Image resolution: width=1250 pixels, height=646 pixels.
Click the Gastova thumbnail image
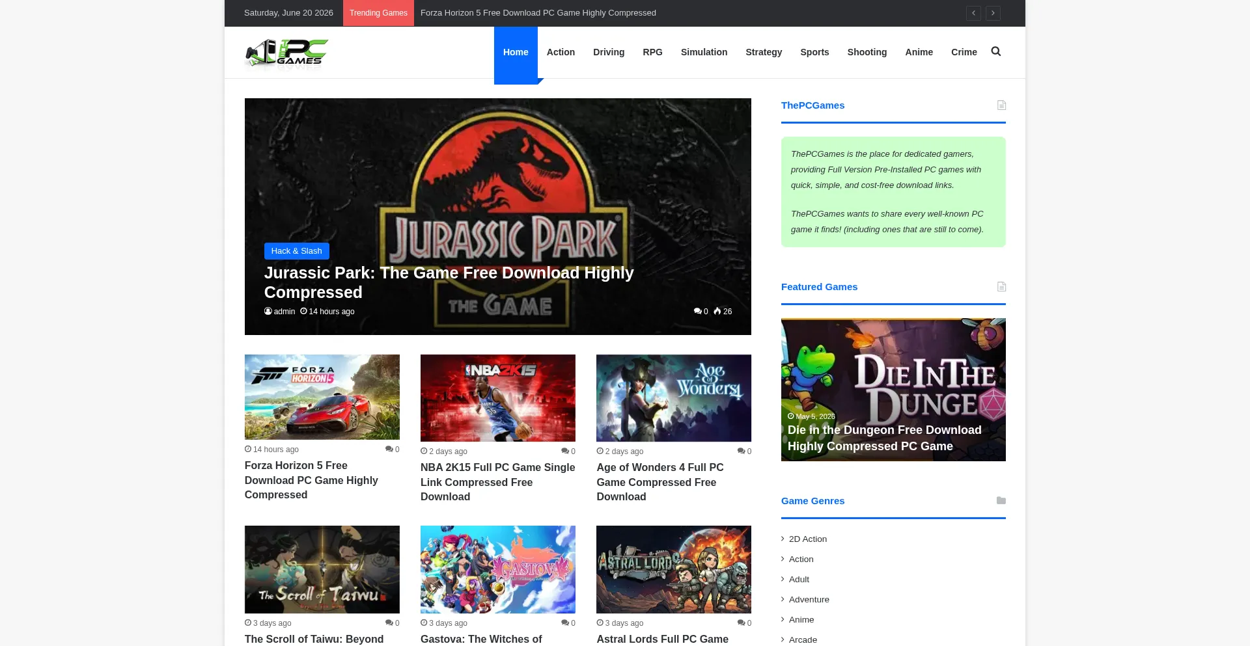click(x=498, y=569)
